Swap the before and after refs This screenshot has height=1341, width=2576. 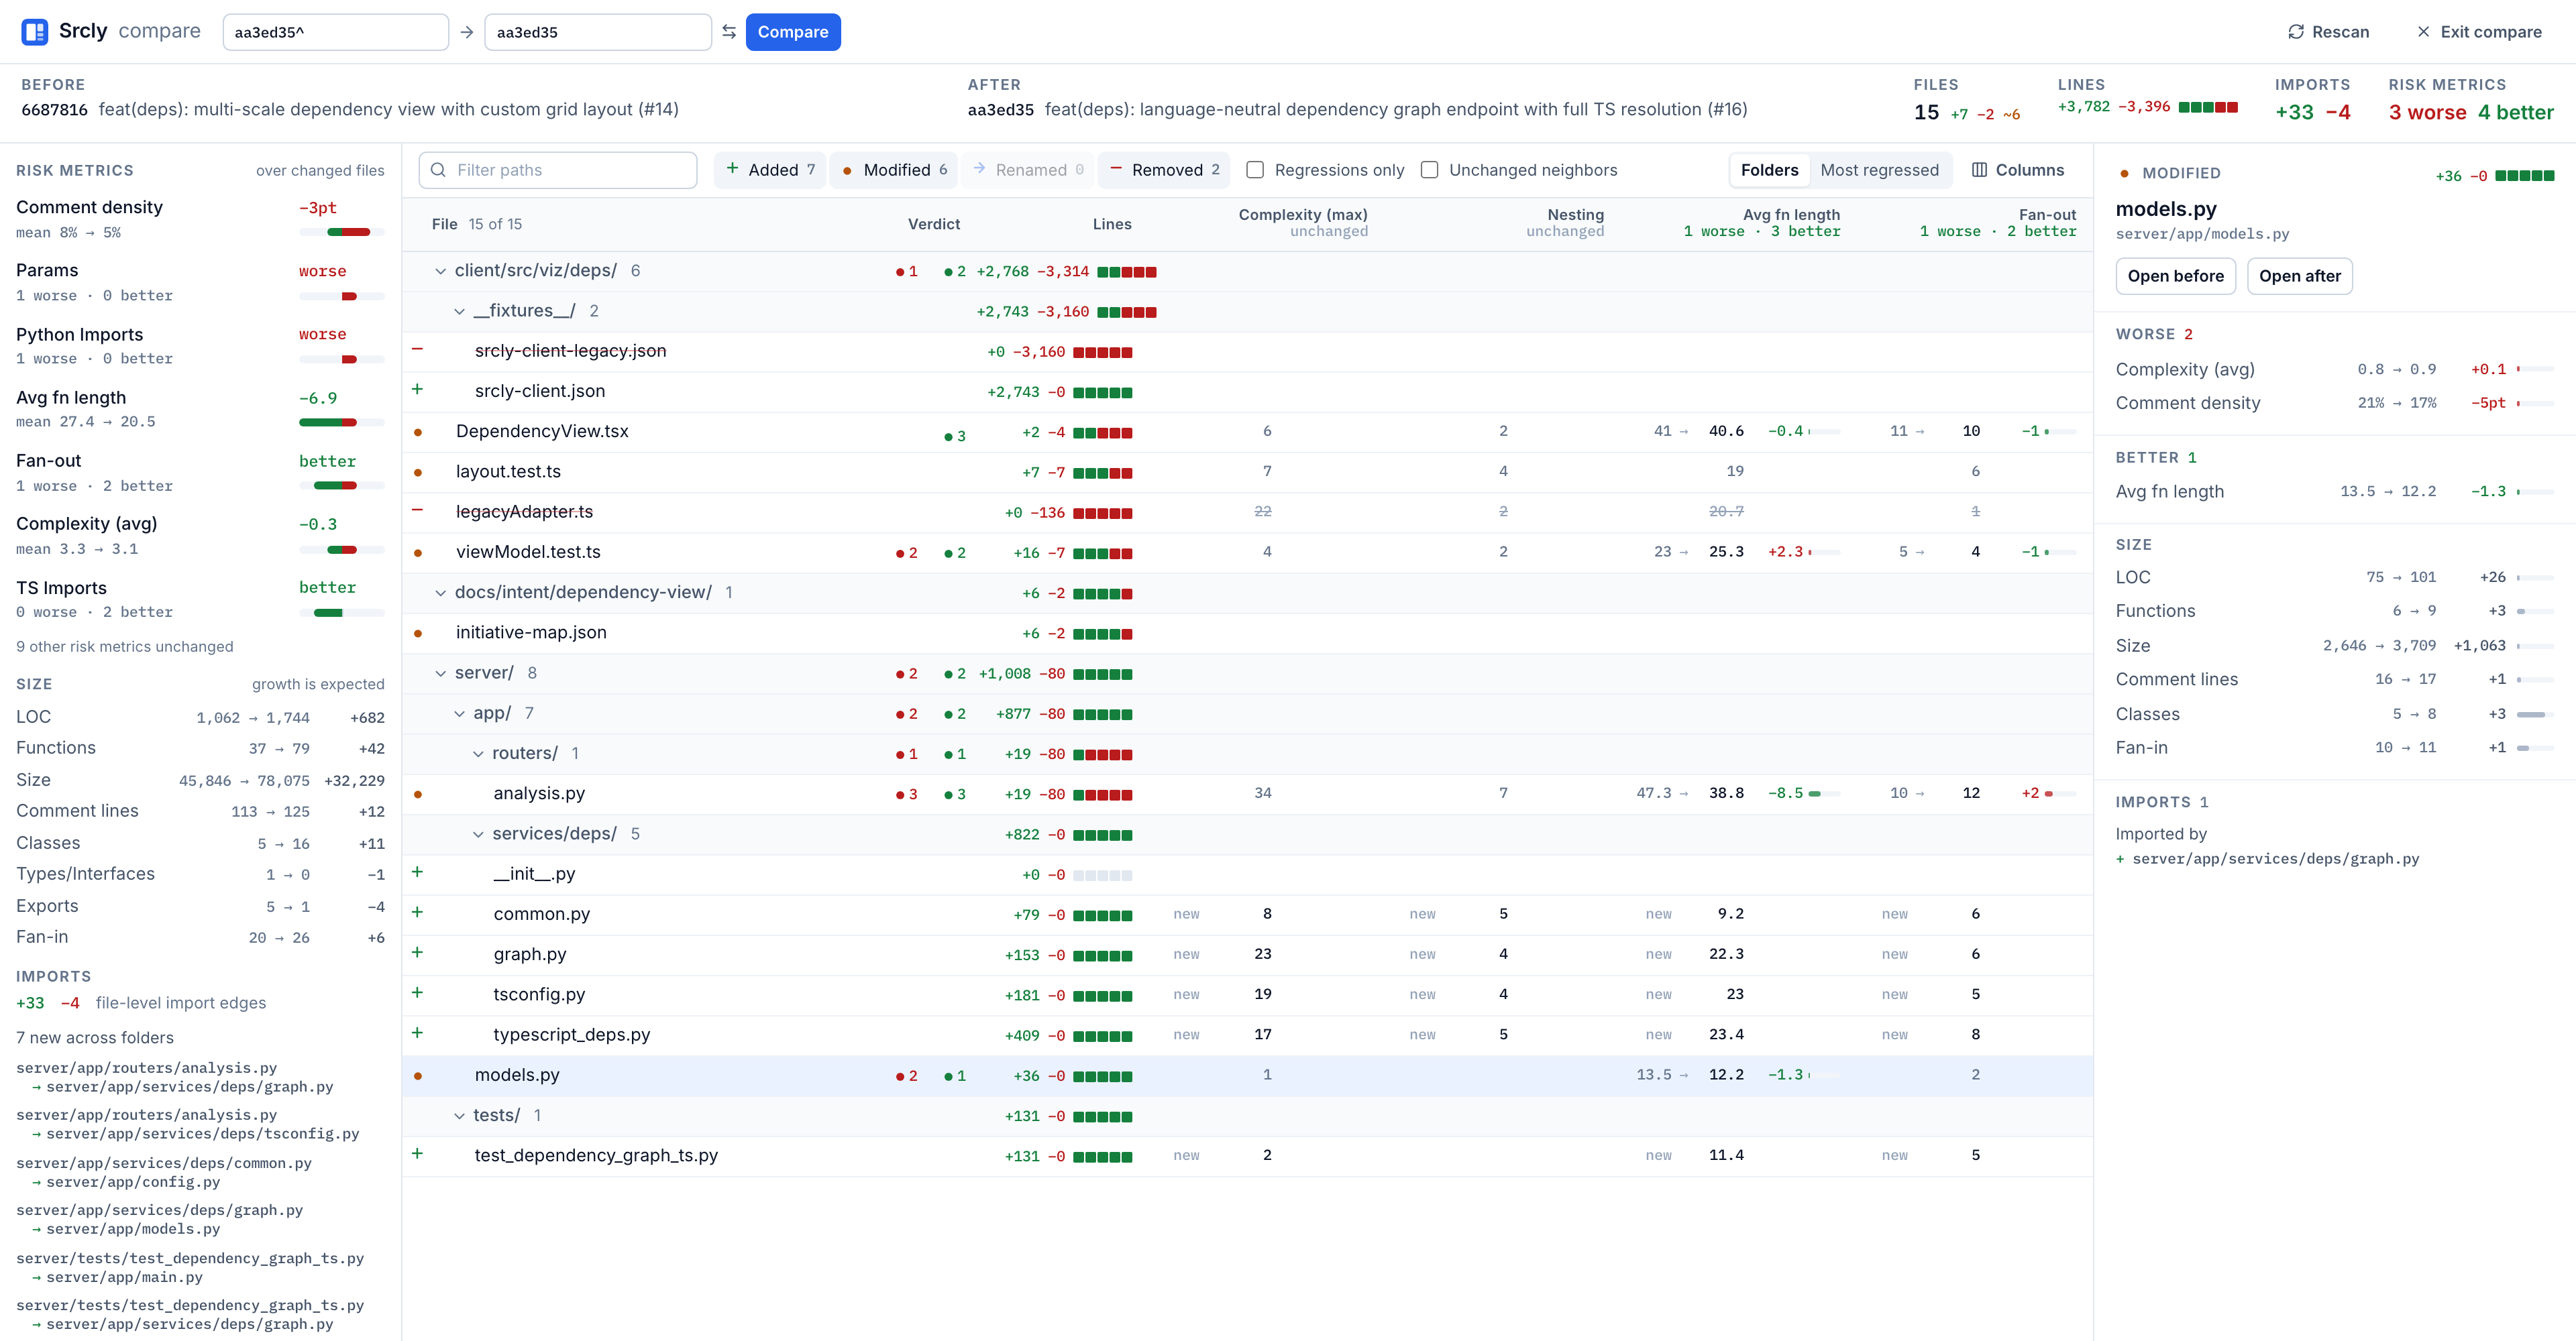click(729, 32)
